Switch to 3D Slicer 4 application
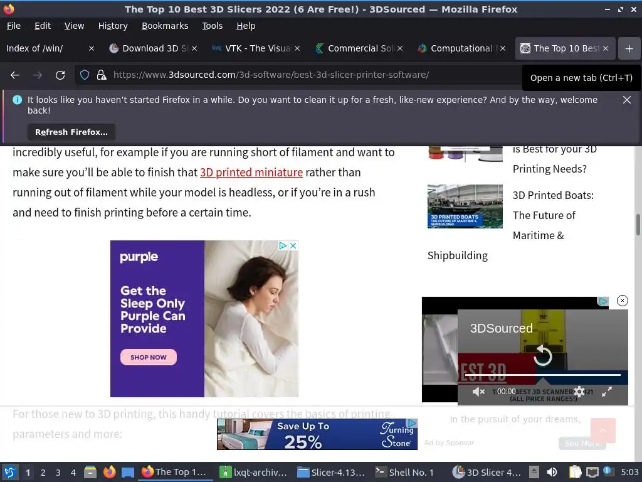This screenshot has width=642, height=482. (x=487, y=472)
